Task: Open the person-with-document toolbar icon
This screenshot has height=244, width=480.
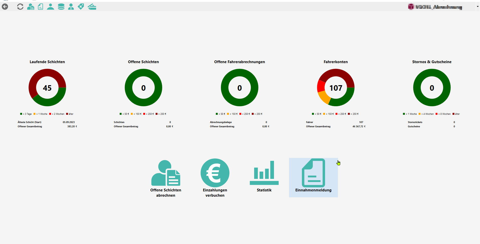Action: (x=31, y=7)
